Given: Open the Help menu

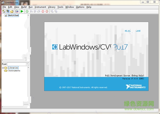Looking at the screenshot, I should [89, 7].
